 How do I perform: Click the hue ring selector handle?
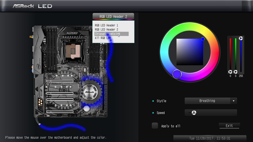[x=177, y=74]
